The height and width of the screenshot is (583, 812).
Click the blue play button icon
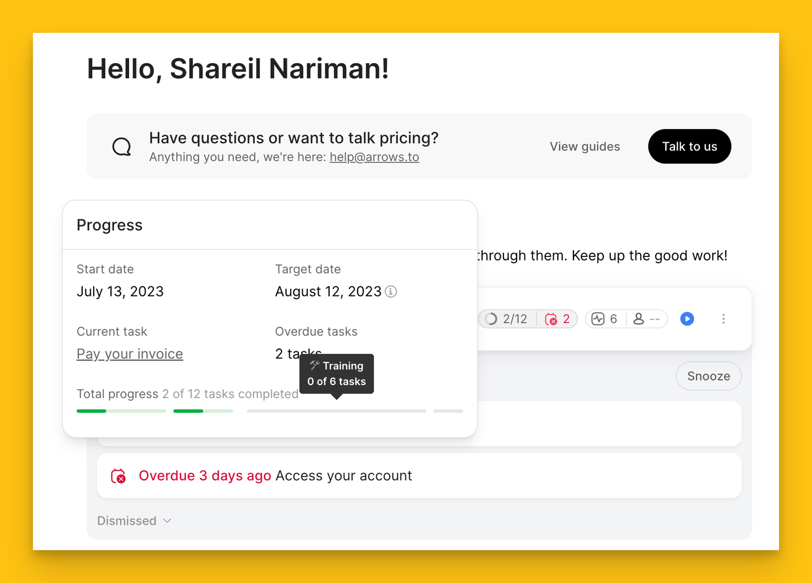coord(687,319)
